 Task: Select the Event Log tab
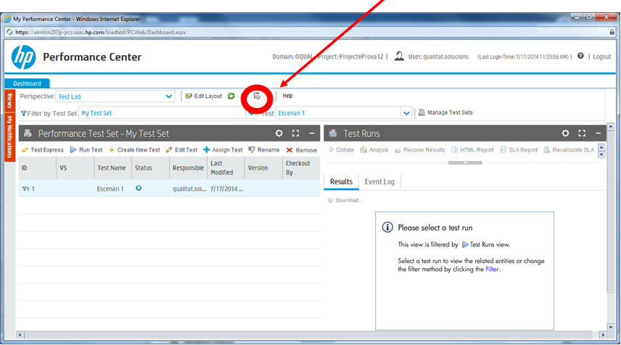coord(379,182)
